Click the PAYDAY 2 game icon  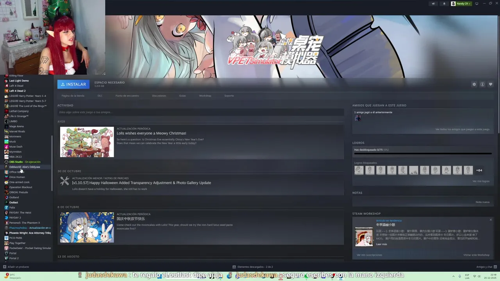[x=6, y=218]
